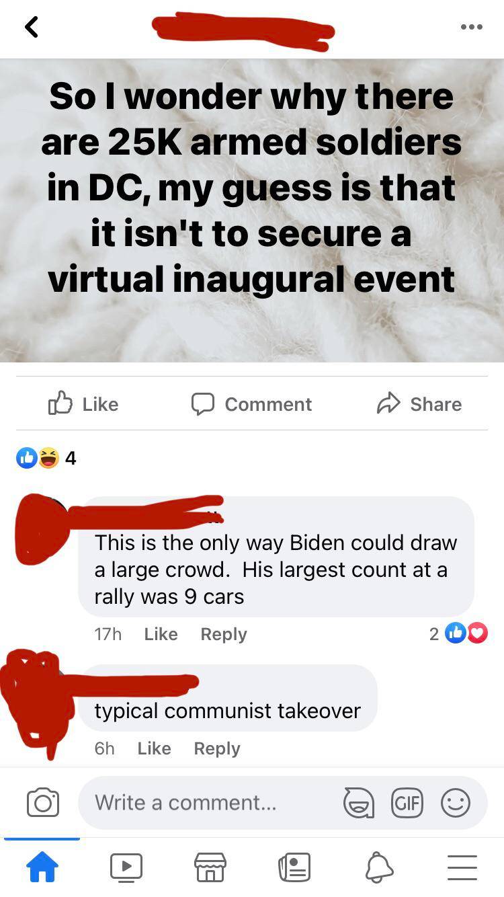Open the GIF picker
504x897 pixels.
407,803
